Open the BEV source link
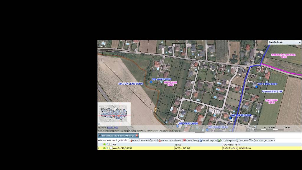 tap(116, 127)
